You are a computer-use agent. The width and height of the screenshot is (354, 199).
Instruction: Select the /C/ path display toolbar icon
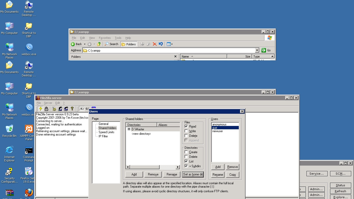[82, 109]
